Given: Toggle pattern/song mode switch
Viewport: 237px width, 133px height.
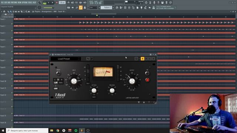Looking at the screenshot, I should click(44, 3).
